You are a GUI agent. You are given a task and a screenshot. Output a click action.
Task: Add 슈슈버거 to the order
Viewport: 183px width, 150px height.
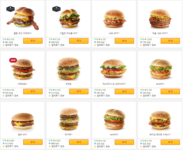[x=170, y=92]
